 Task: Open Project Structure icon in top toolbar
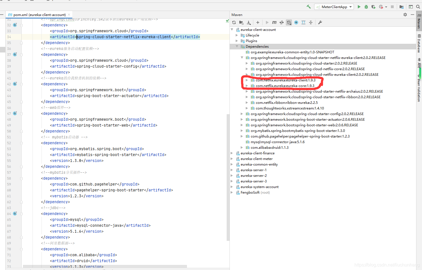click(x=402, y=7)
